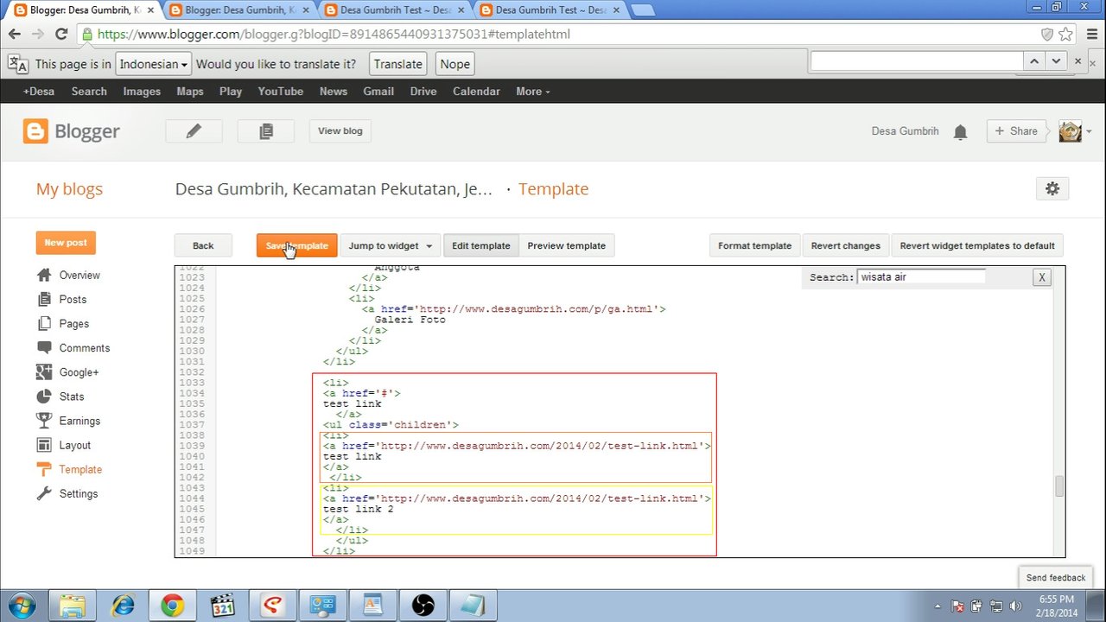Click the Earnings trophy icon
This screenshot has width=1106, height=622.
(x=44, y=421)
